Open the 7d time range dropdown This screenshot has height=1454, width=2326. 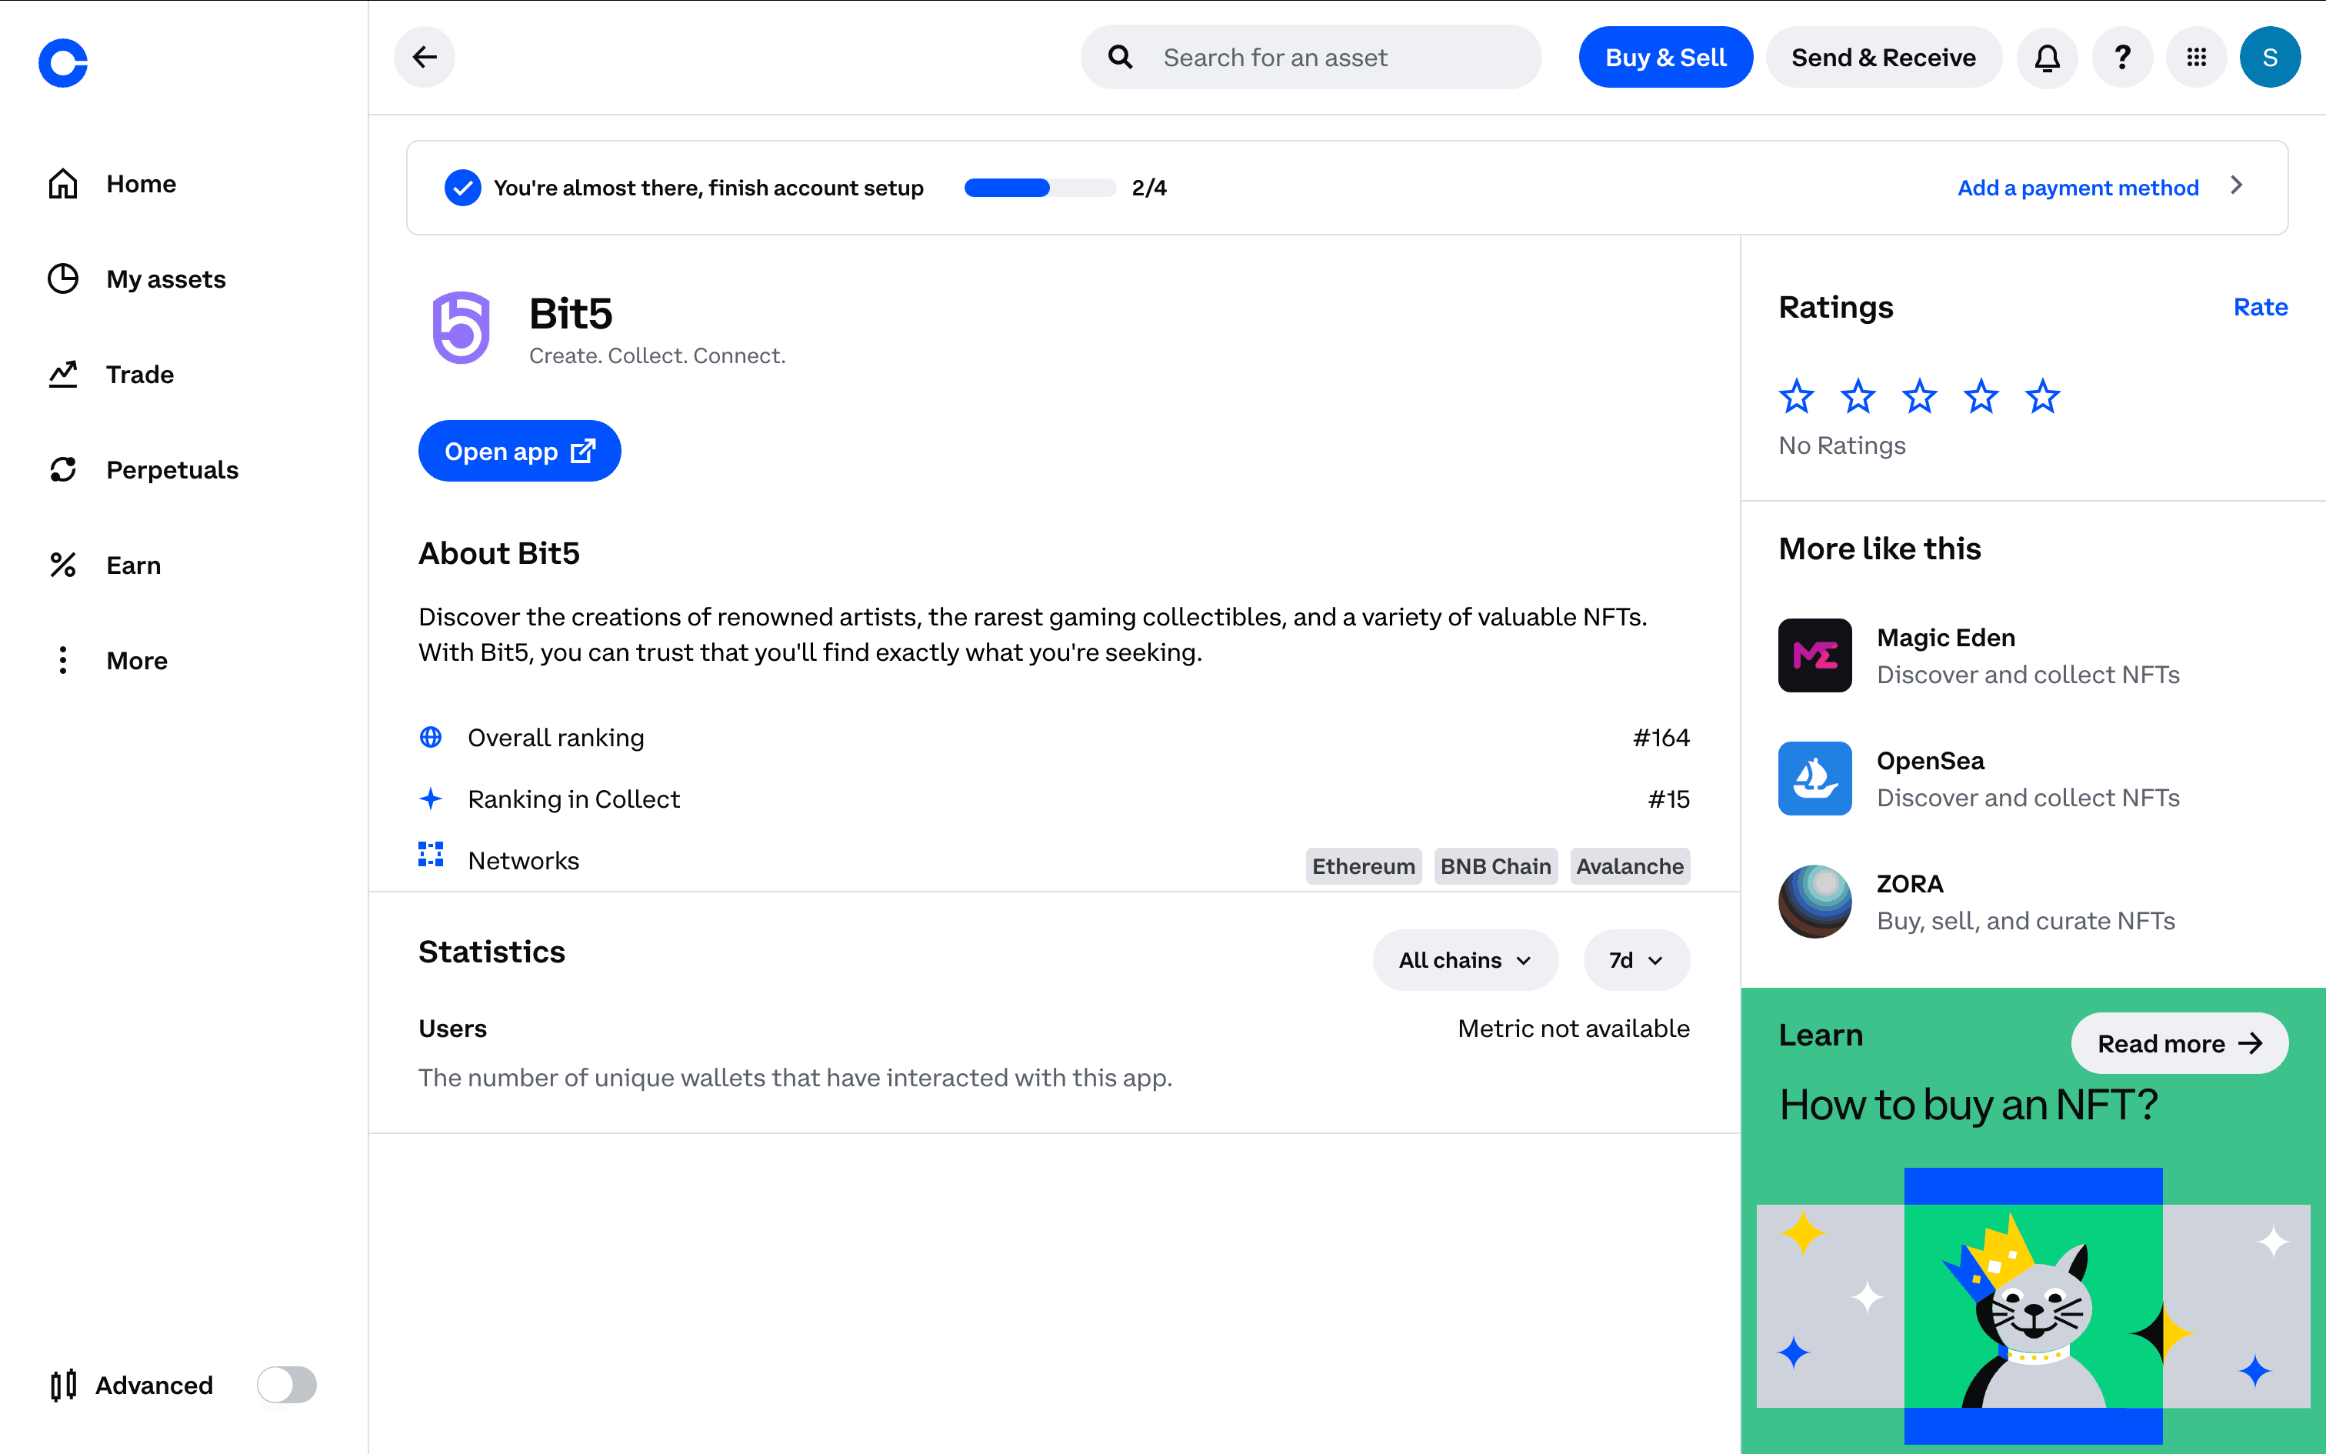[x=1635, y=960]
